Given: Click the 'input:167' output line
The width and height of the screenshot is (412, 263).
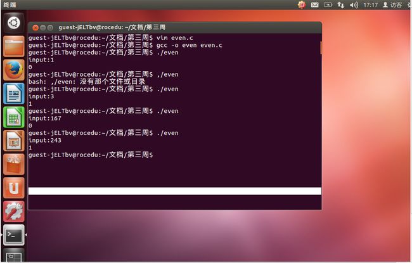Looking at the screenshot, I should [x=44, y=119].
